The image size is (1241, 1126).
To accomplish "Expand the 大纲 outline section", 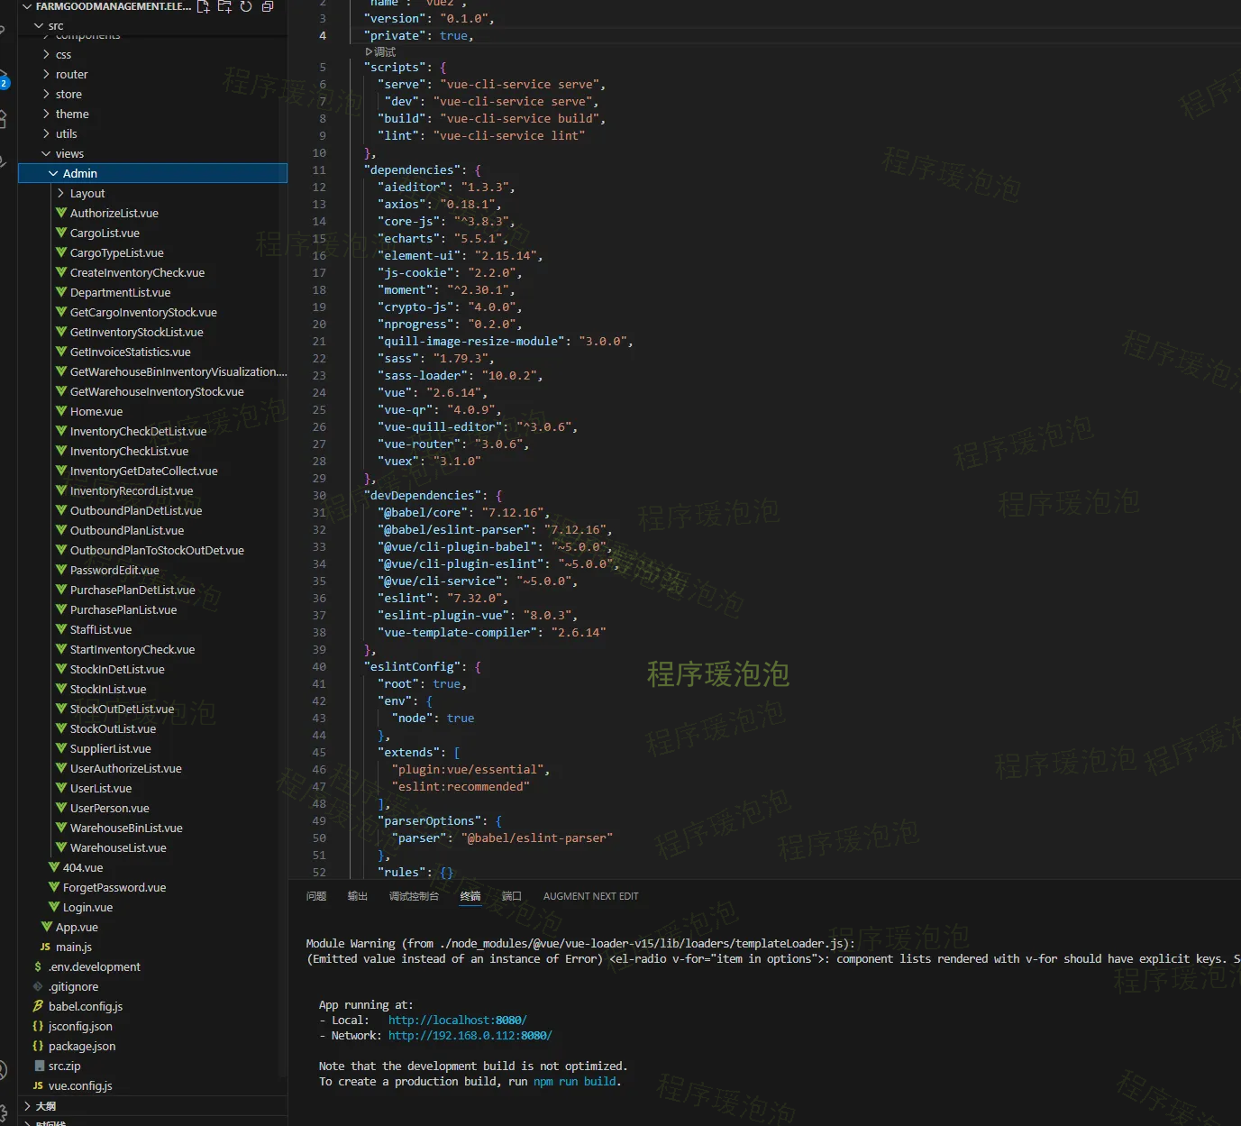I will point(28,1105).
